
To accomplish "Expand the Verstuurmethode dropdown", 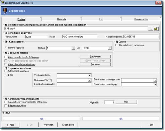I will pos(90,75).
